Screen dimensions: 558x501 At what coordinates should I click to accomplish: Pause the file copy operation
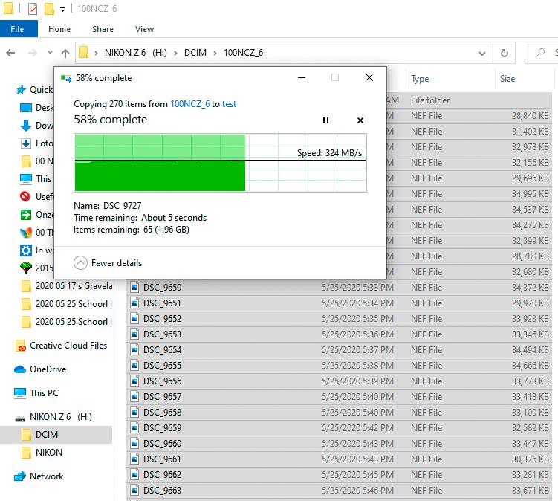tap(325, 120)
